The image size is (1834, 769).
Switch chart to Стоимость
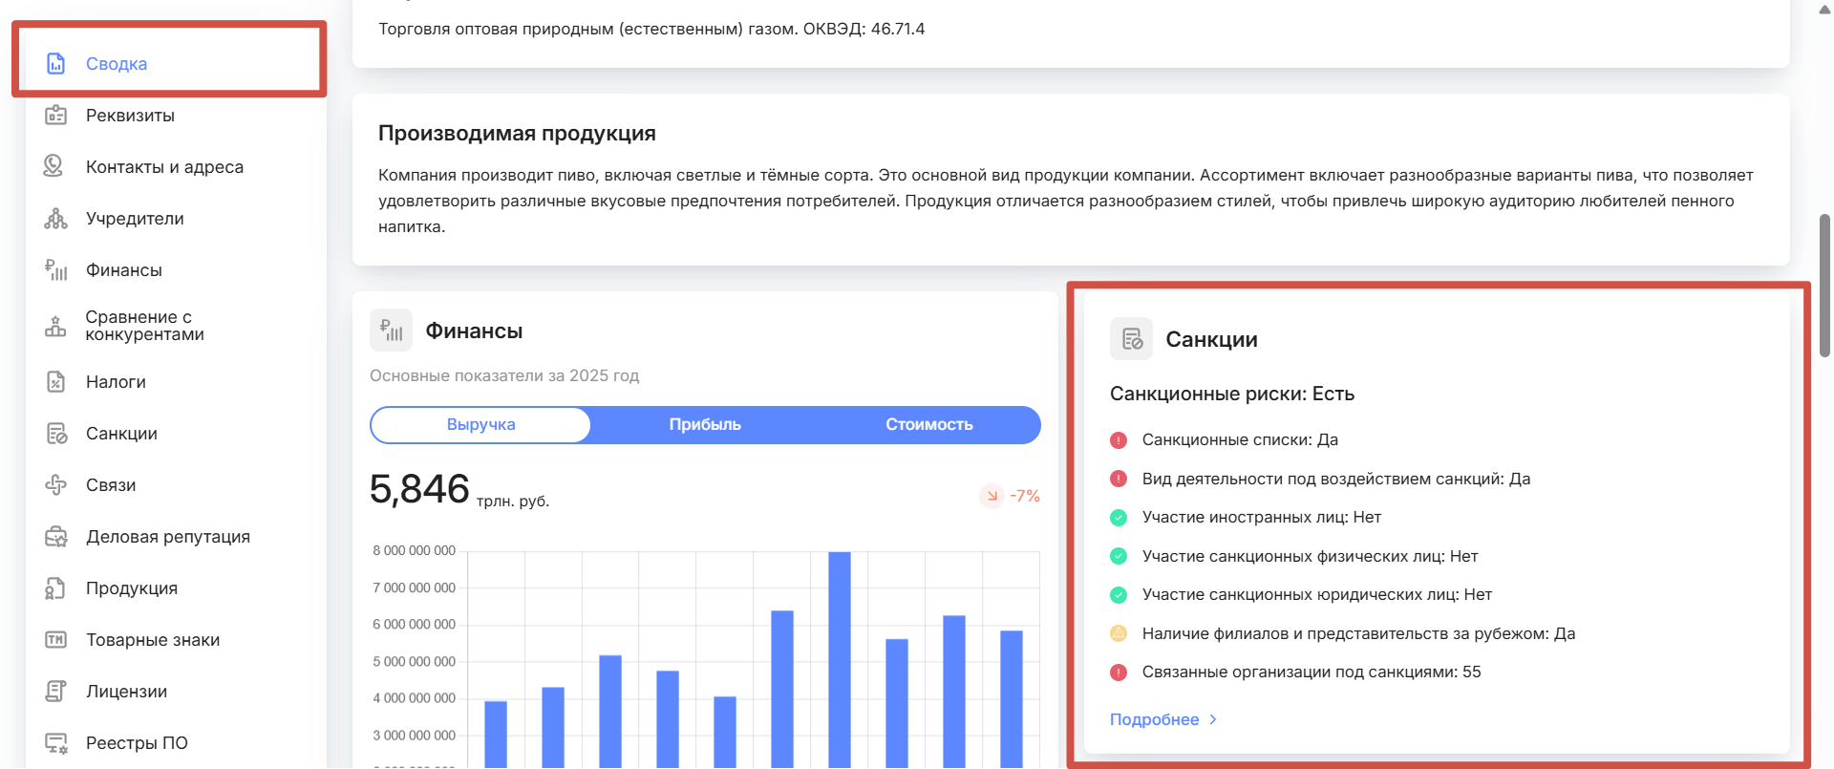[x=928, y=425]
